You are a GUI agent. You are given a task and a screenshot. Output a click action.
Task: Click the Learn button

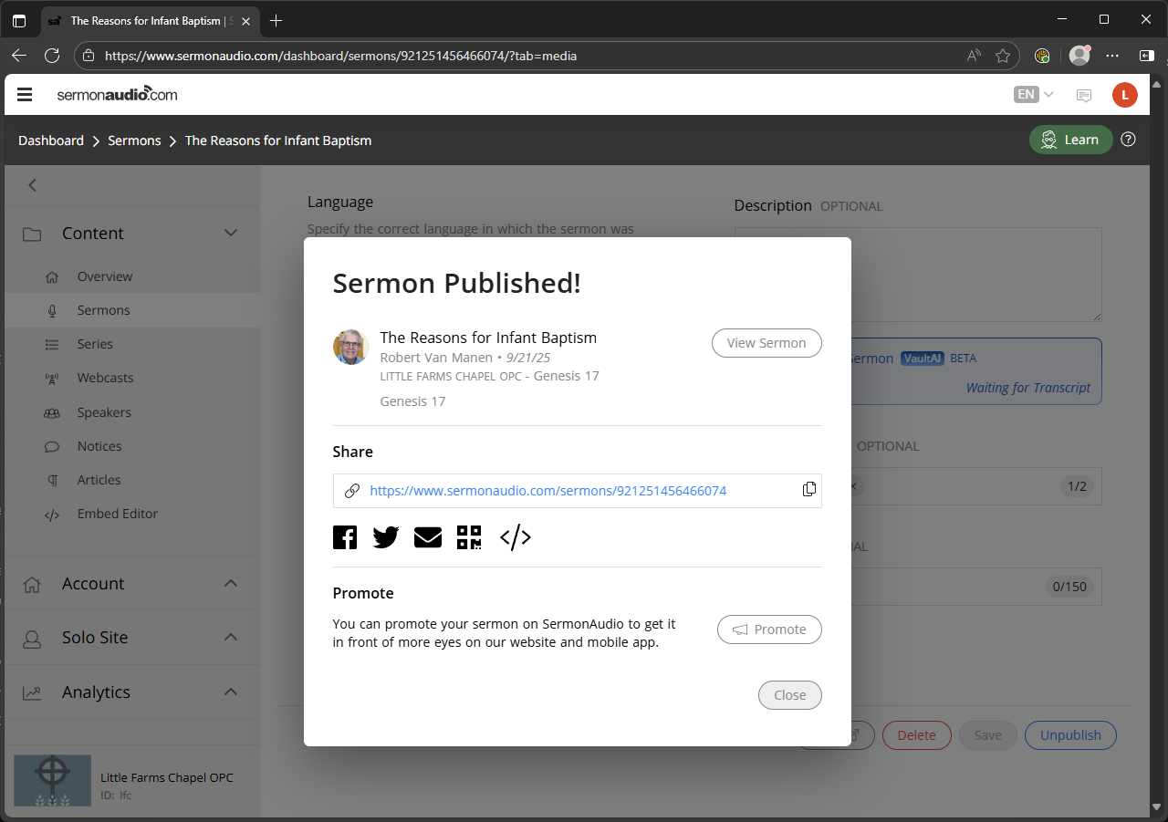pyautogui.click(x=1071, y=140)
